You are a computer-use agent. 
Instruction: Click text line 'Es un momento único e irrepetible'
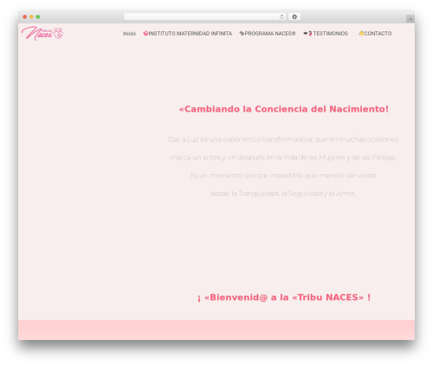[283, 176]
